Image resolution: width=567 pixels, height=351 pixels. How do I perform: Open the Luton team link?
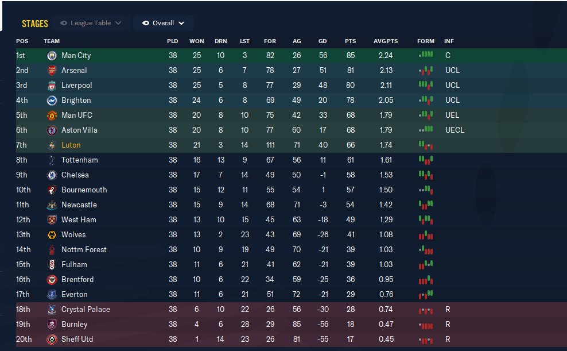[x=71, y=145]
